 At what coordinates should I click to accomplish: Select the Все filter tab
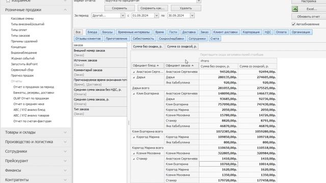(78, 32)
